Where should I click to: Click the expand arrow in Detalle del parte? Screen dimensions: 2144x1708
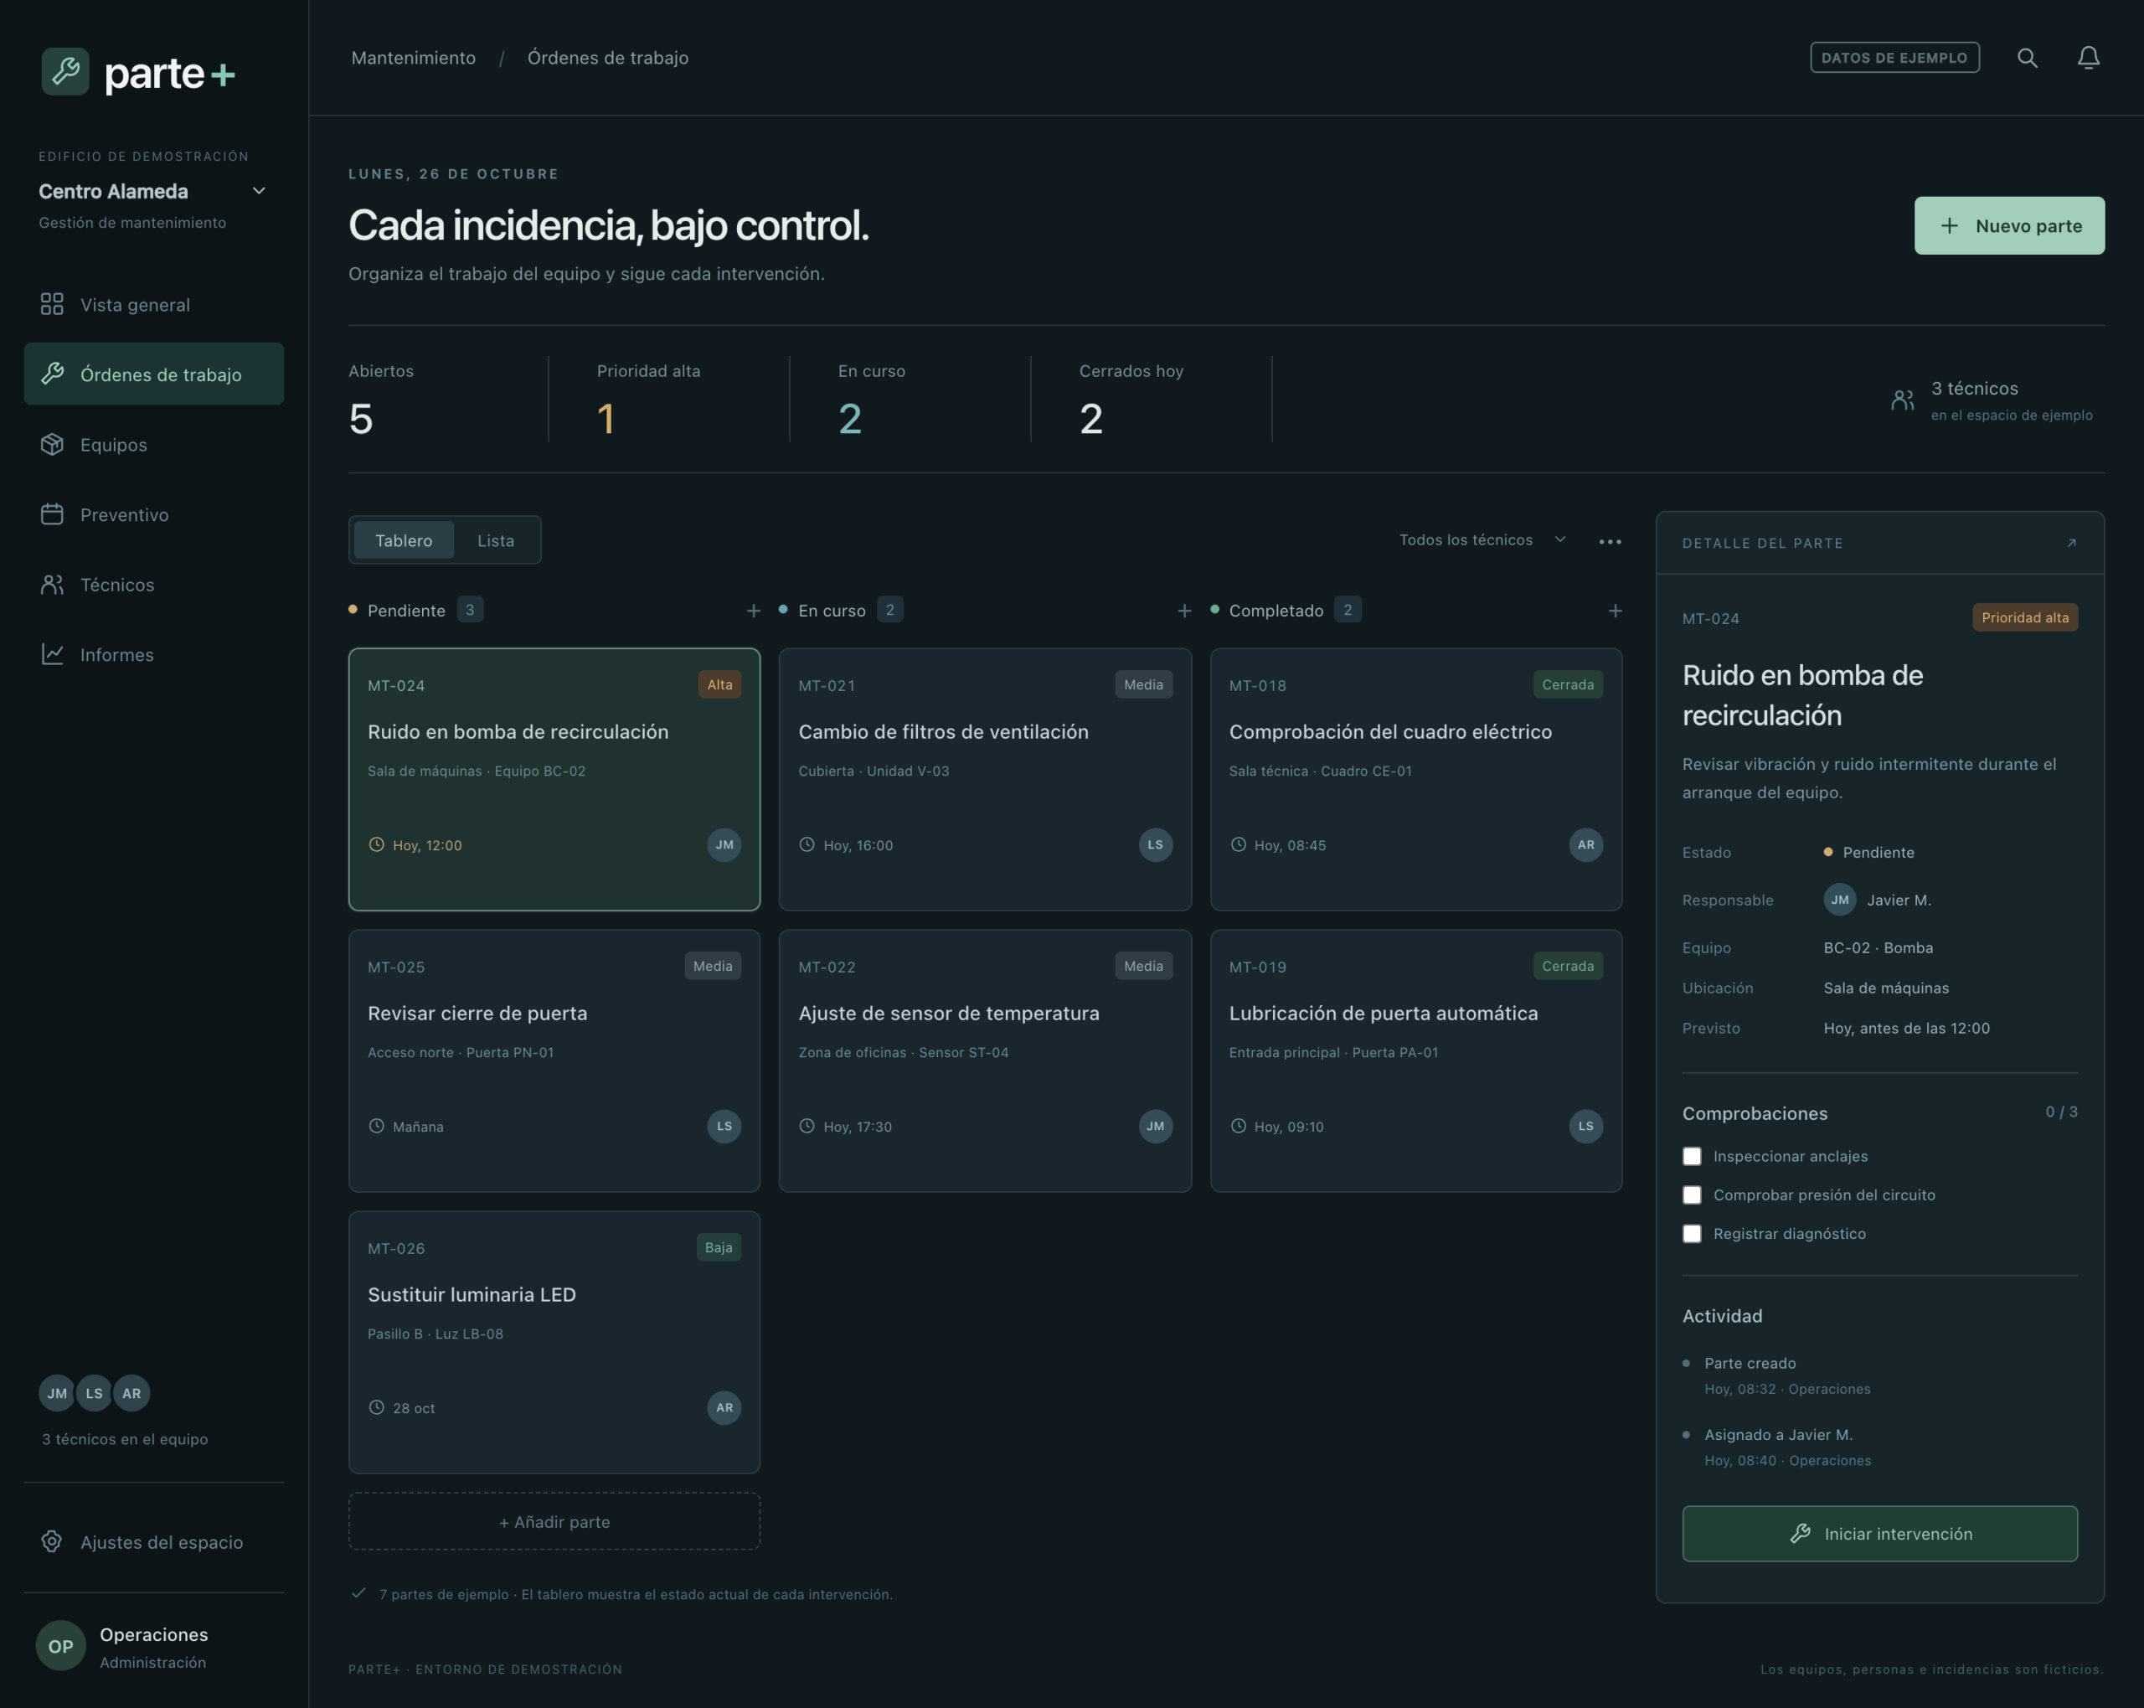pyautogui.click(x=2071, y=543)
